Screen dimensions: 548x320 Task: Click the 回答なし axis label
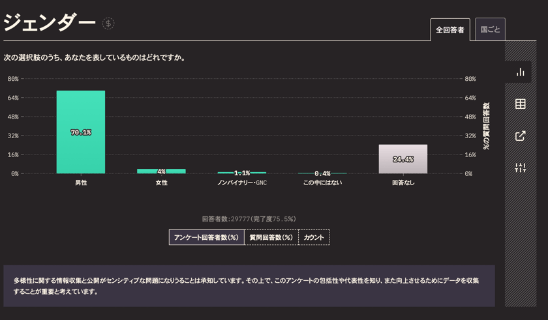403,182
